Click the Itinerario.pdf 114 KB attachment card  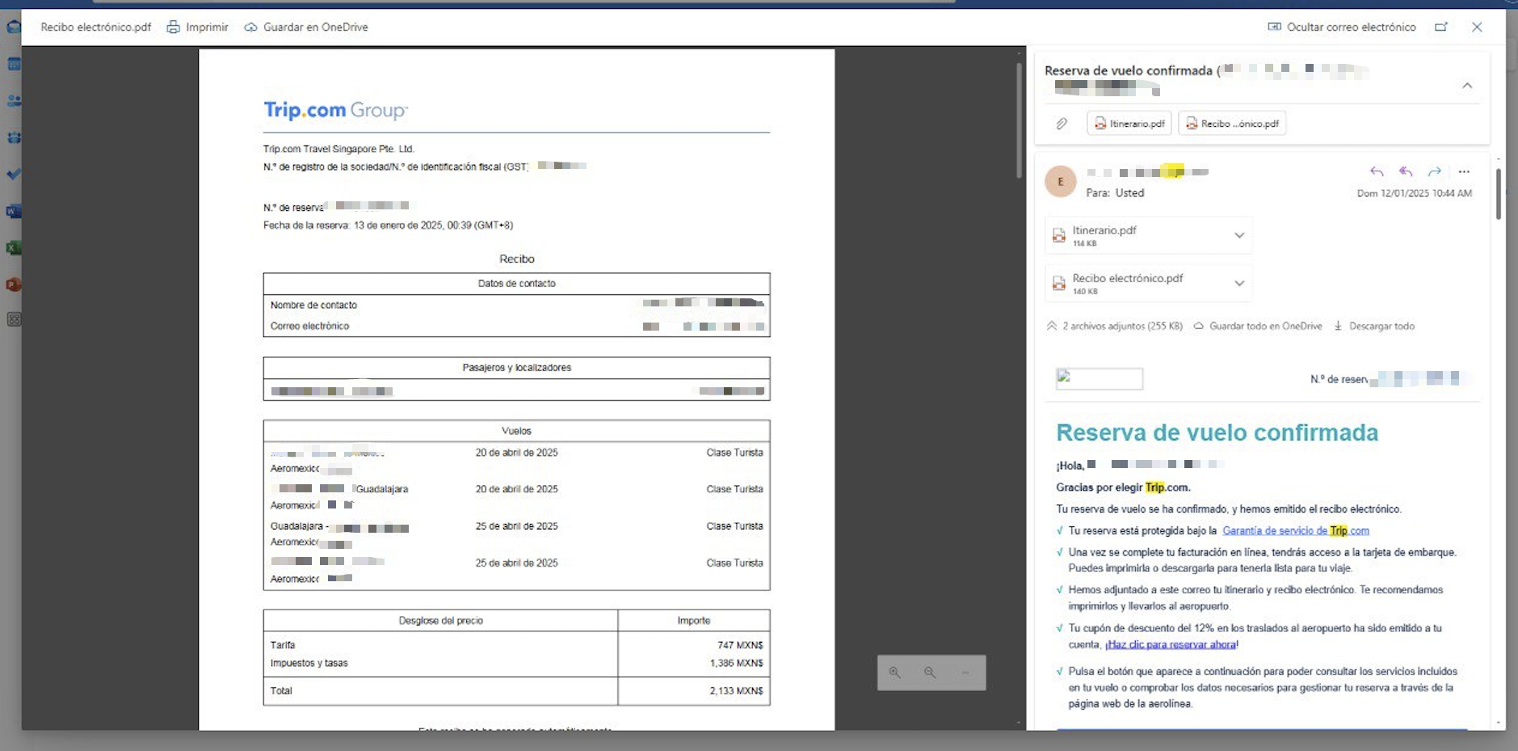(1148, 235)
